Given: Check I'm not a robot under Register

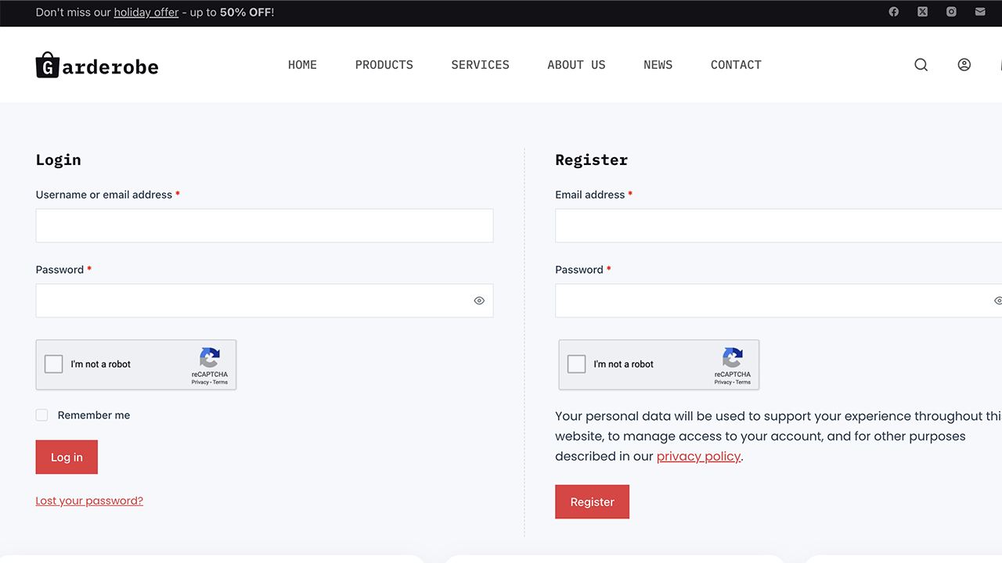Looking at the screenshot, I should click(576, 364).
